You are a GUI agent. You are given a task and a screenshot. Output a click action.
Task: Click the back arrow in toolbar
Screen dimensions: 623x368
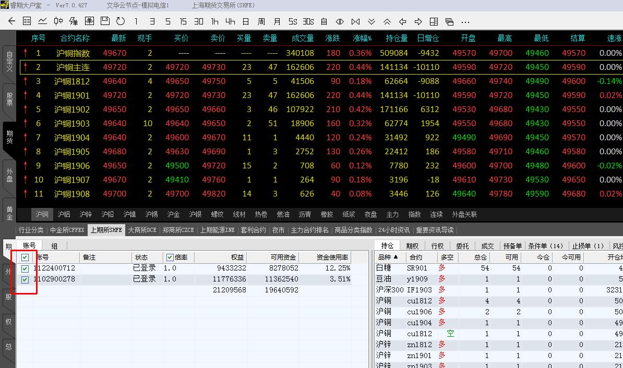12,21
